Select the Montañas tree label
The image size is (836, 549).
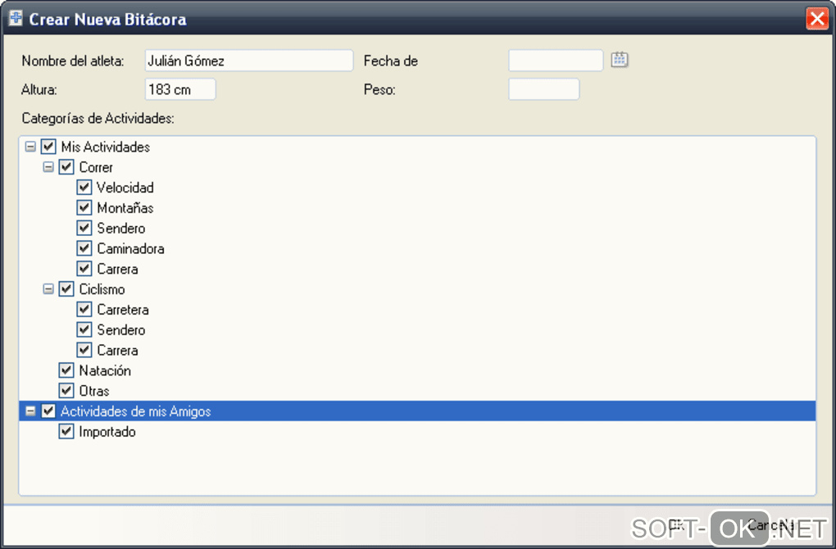125,207
